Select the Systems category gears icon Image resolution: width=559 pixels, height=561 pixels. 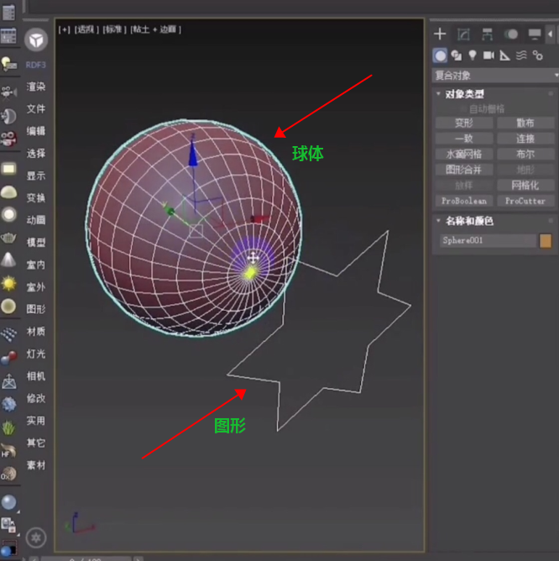point(537,55)
